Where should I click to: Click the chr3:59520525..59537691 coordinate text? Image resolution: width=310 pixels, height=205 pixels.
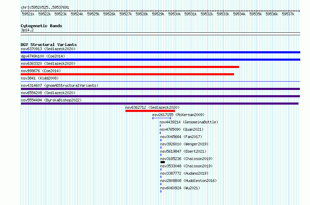[45, 8]
